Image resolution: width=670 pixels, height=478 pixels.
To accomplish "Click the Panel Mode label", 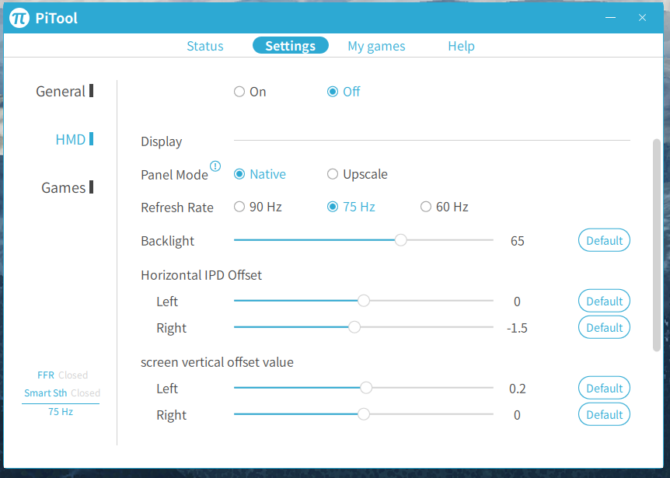I will coord(174,175).
